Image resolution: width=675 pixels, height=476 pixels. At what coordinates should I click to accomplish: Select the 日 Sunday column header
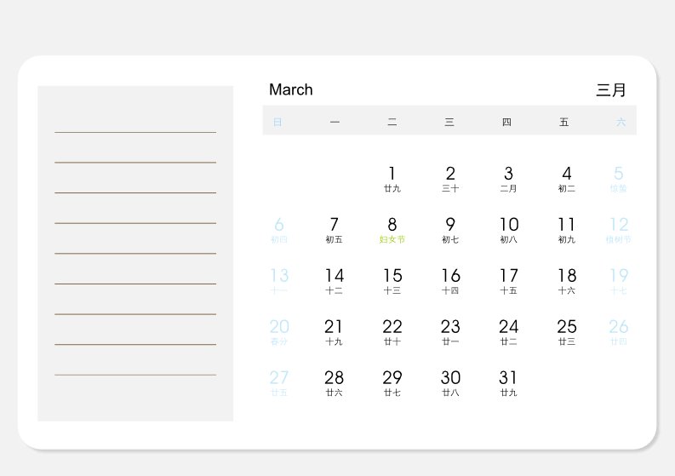[277, 122]
